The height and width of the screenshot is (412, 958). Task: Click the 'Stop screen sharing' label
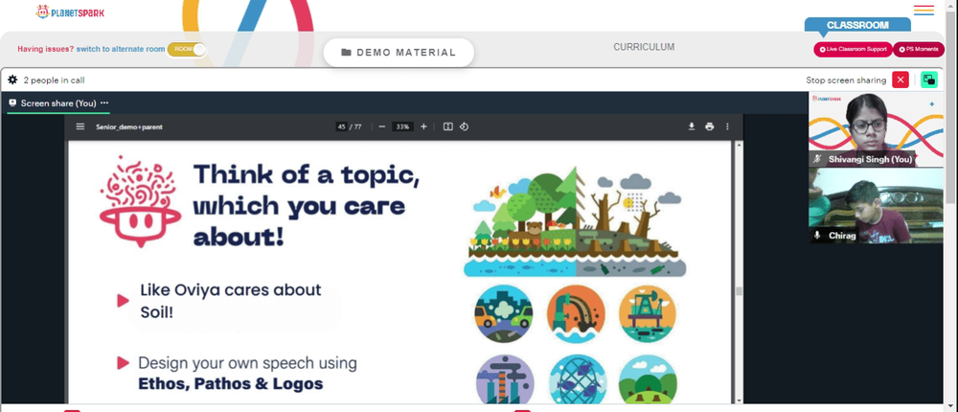(846, 80)
